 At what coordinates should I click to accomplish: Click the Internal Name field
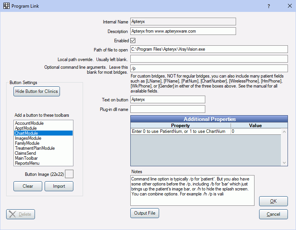click(183, 22)
